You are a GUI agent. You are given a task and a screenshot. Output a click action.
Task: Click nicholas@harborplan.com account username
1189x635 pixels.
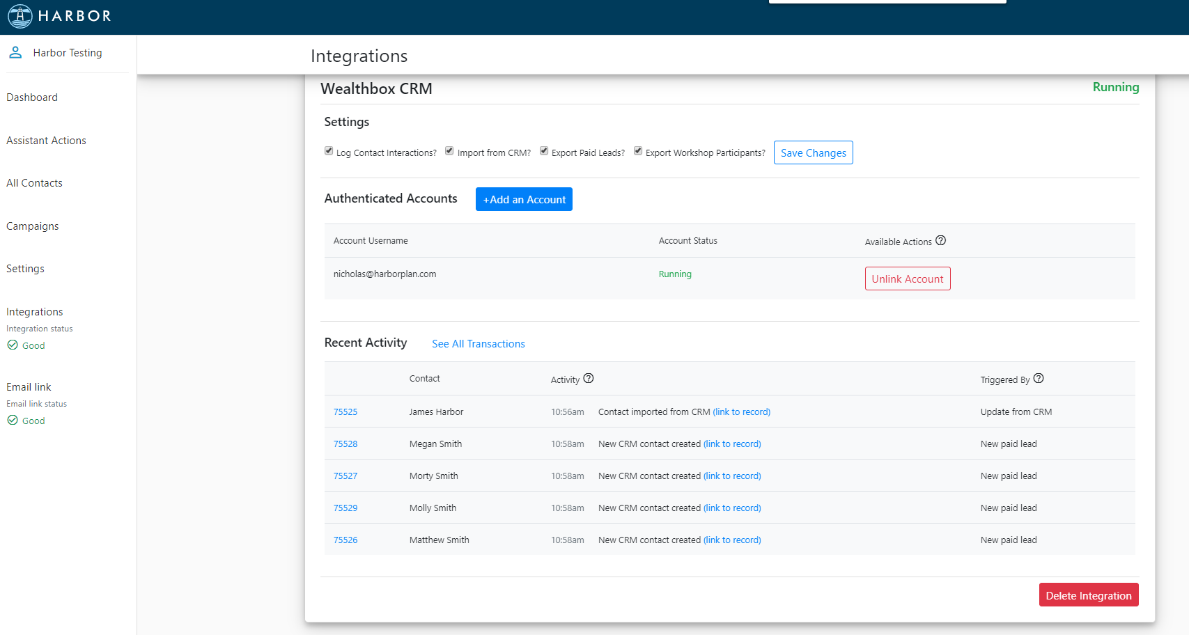[384, 274]
